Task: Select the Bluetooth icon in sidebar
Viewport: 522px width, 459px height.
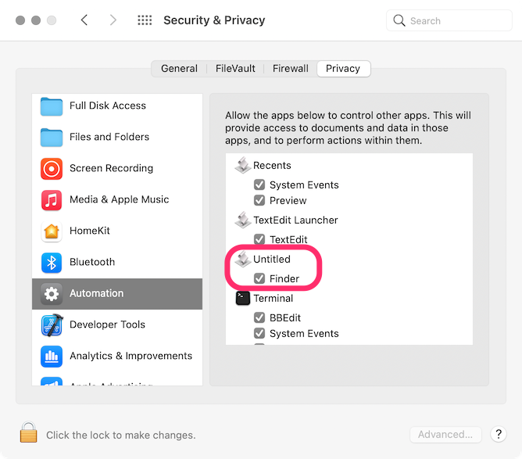Action: tap(52, 262)
